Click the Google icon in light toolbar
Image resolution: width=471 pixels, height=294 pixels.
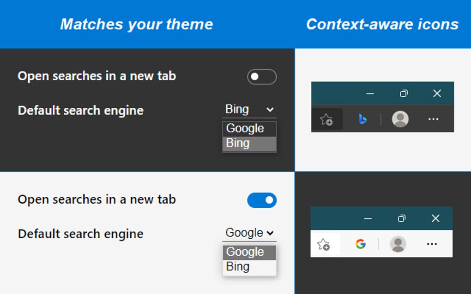pyautogui.click(x=361, y=244)
